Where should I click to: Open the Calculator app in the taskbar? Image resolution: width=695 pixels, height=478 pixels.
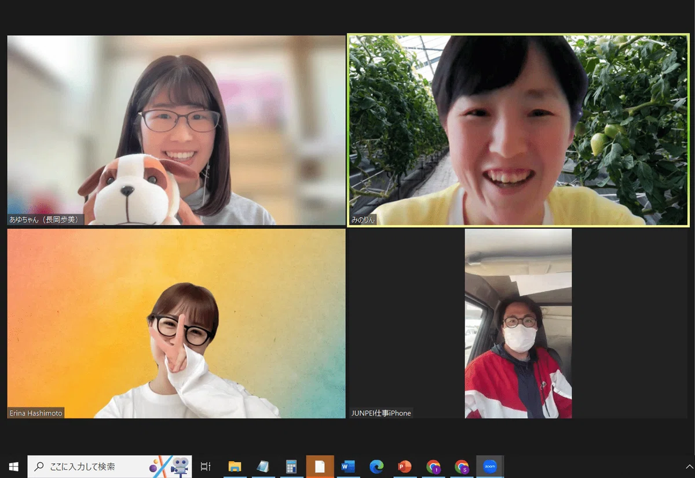tap(291, 466)
